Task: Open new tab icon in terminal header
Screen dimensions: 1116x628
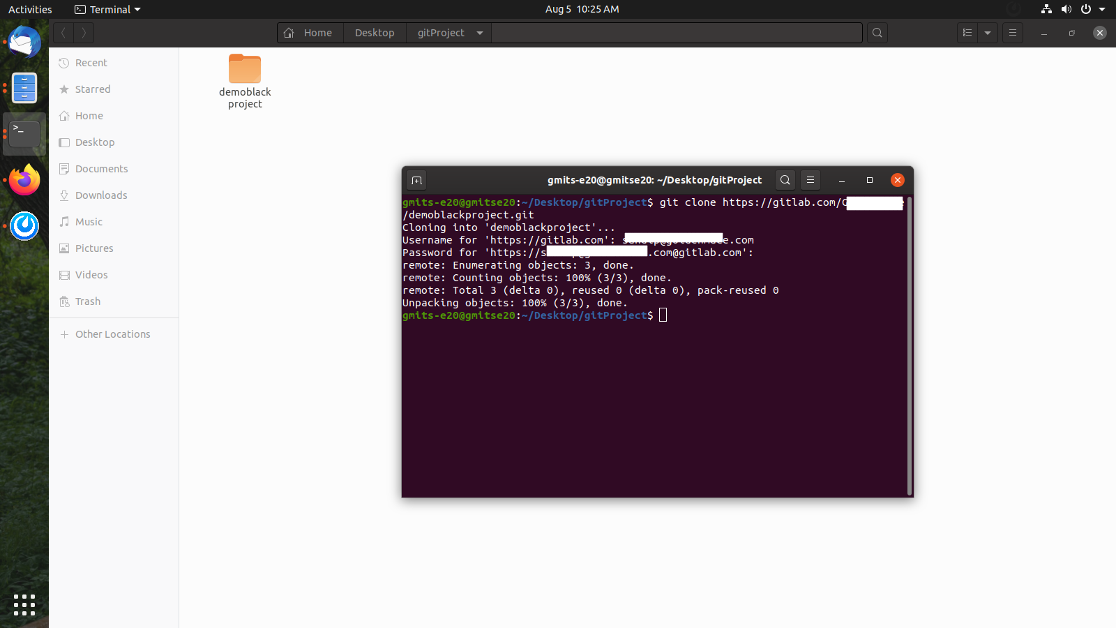Action: tap(416, 181)
